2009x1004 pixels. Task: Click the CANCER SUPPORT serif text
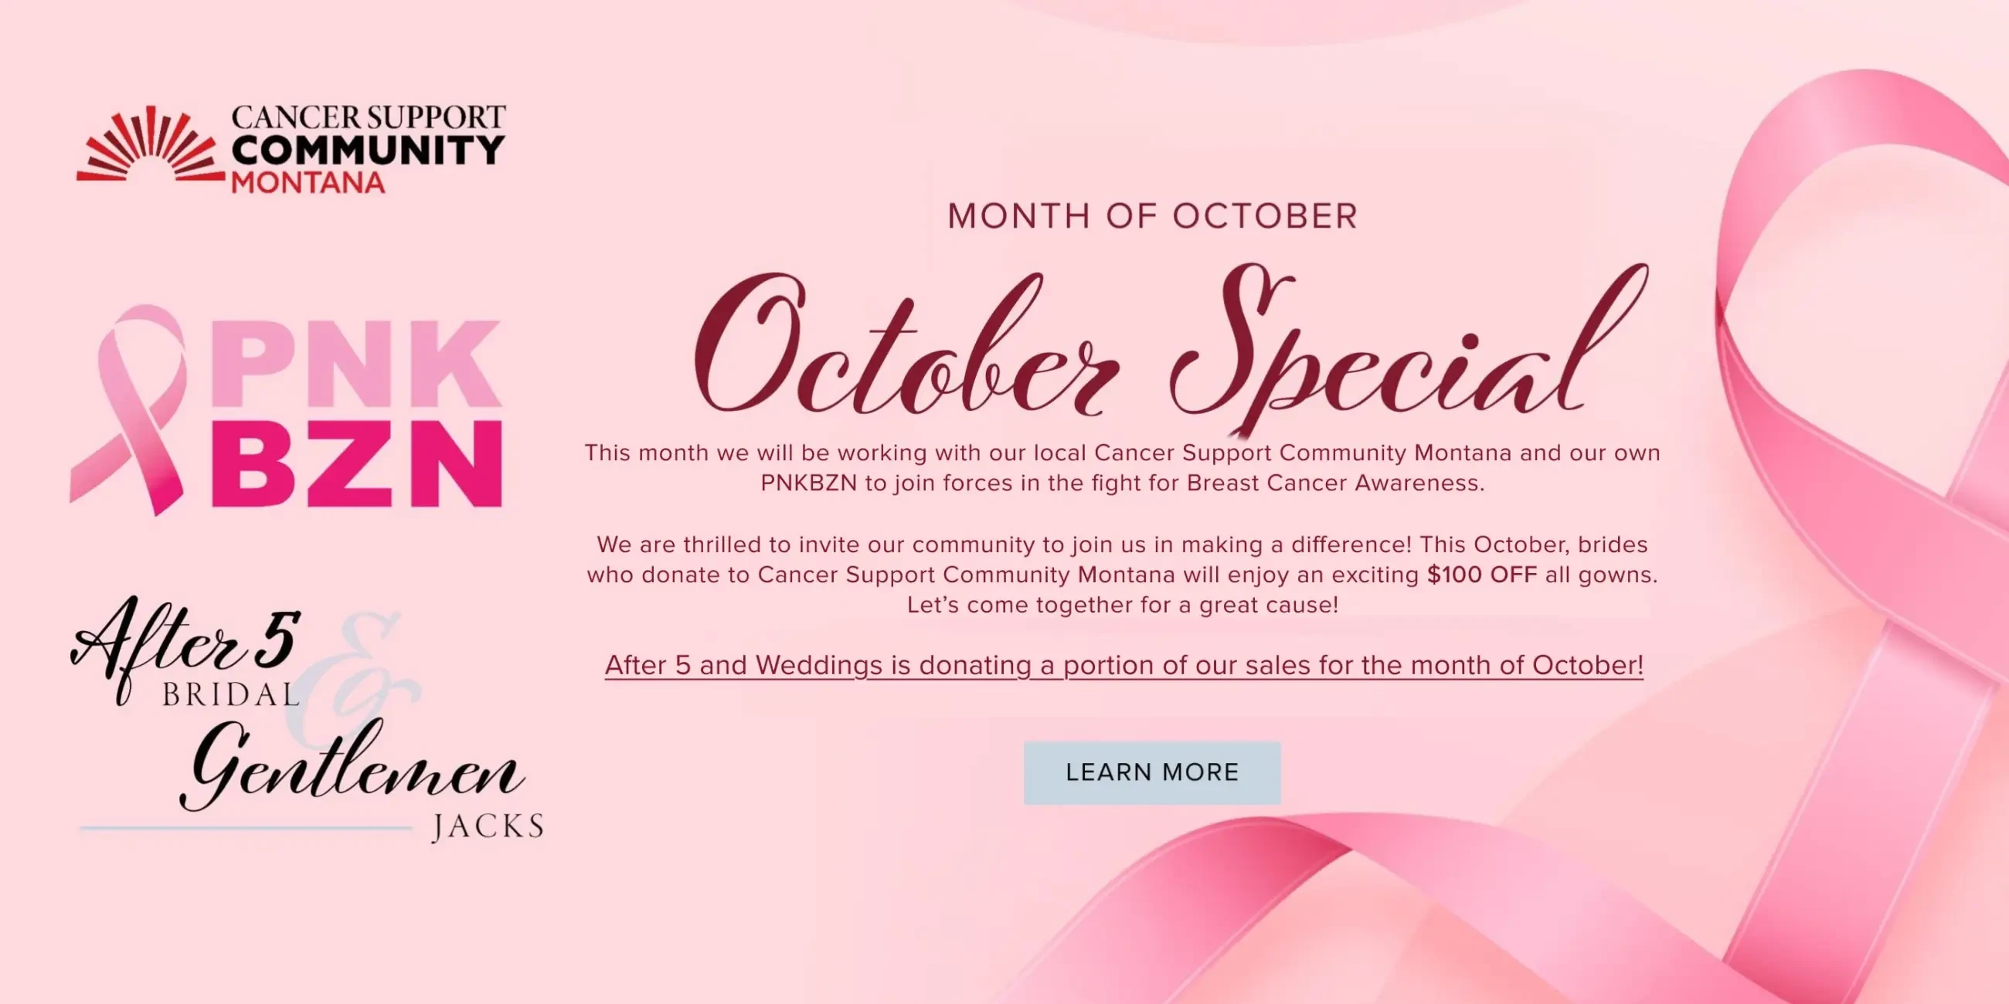(x=368, y=117)
